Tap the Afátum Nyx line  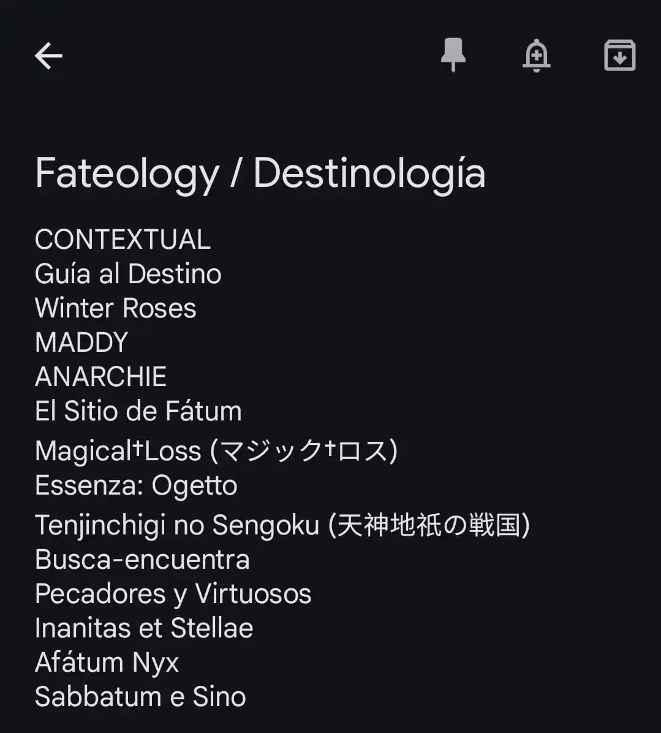pos(107,663)
